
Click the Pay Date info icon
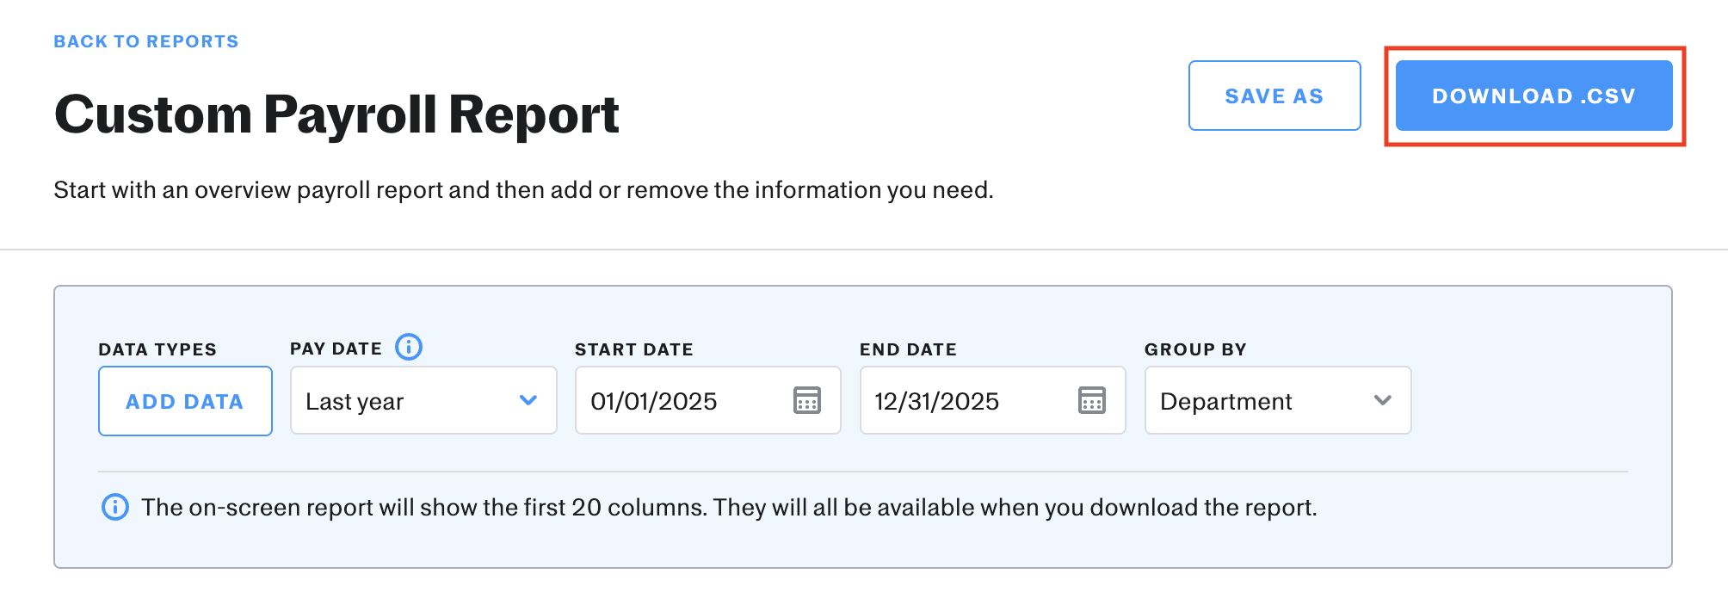pyautogui.click(x=409, y=347)
